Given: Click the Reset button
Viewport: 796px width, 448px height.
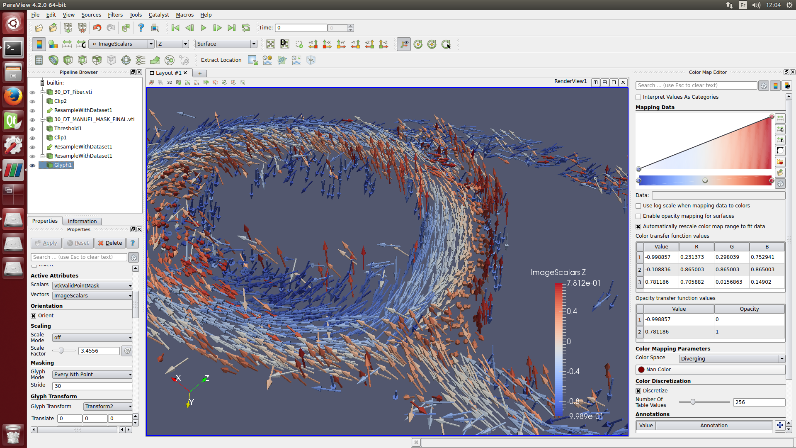Looking at the screenshot, I should coord(78,243).
